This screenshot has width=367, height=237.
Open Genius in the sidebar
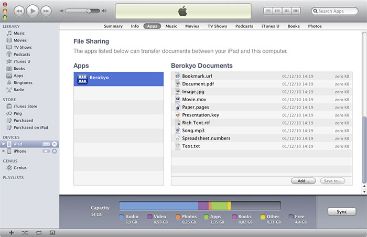tap(29, 168)
